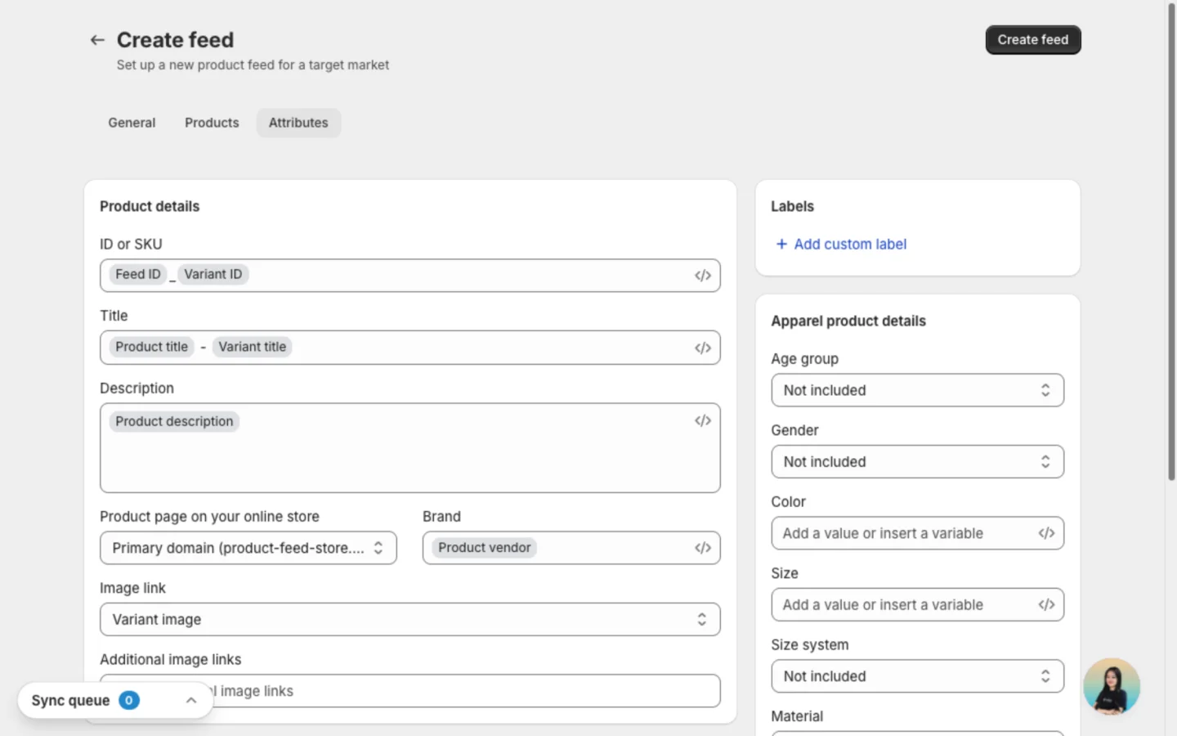Select the Product vendor variable chip

point(485,548)
